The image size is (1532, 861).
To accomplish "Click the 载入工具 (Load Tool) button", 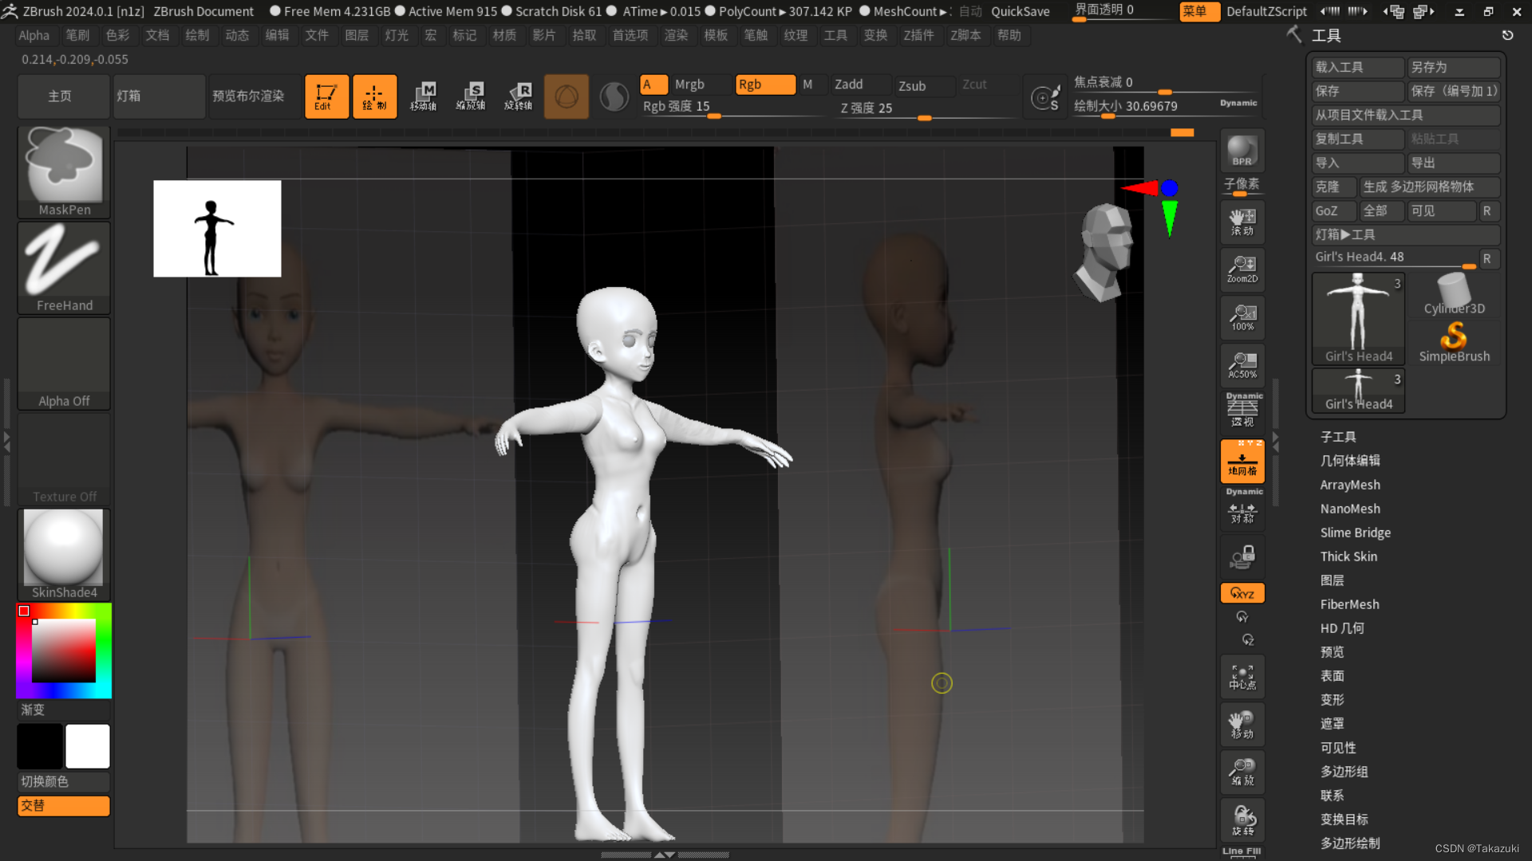I will click(x=1356, y=68).
